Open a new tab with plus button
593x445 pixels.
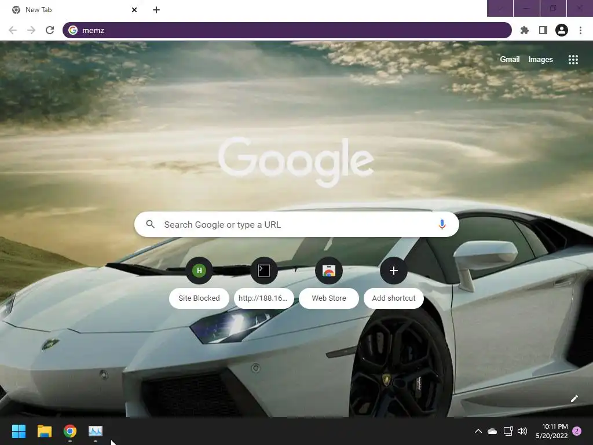pos(156,10)
